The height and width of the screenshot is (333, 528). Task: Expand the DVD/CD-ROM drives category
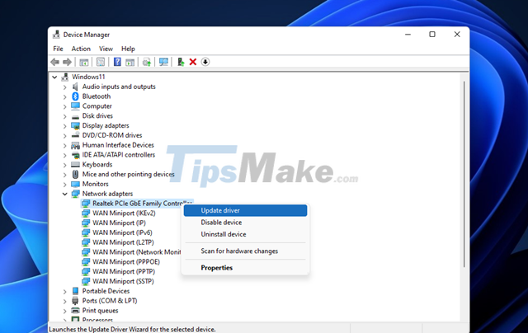click(64, 136)
